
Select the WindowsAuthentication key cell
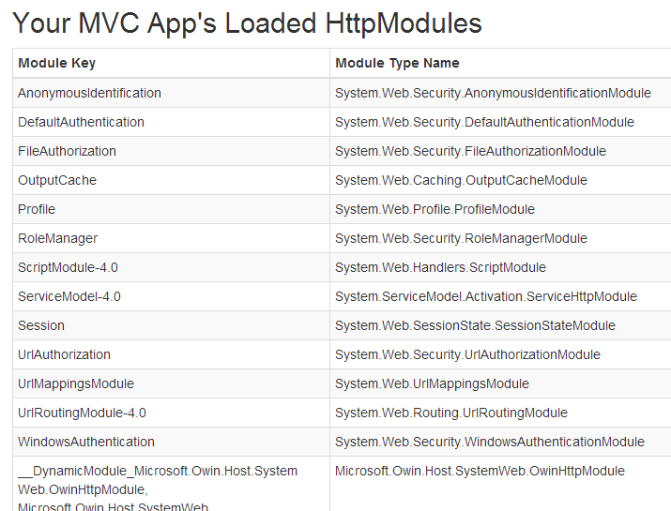86,442
